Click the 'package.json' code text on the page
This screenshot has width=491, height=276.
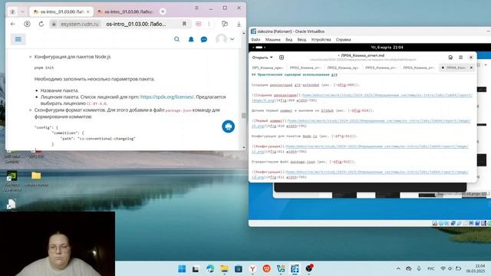pyautogui.click(x=178, y=110)
